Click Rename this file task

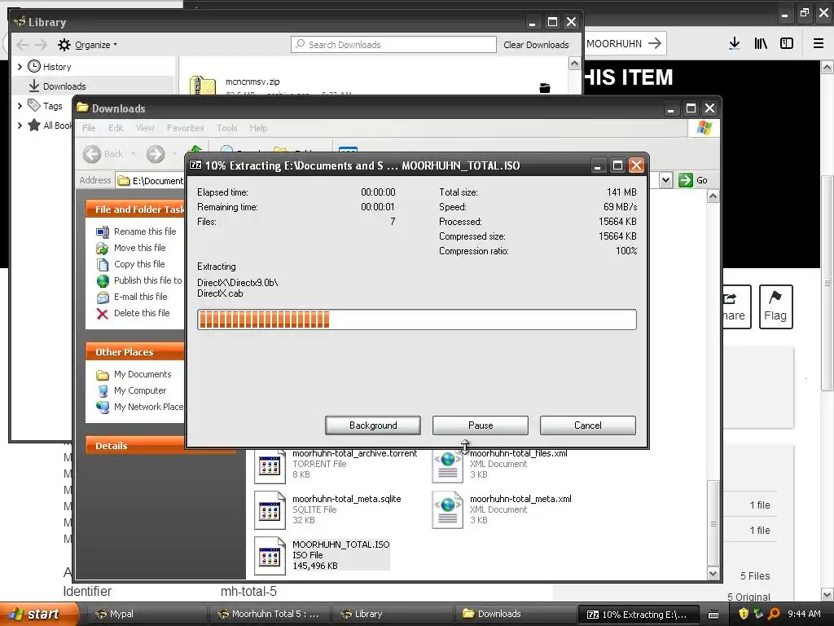(x=145, y=231)
